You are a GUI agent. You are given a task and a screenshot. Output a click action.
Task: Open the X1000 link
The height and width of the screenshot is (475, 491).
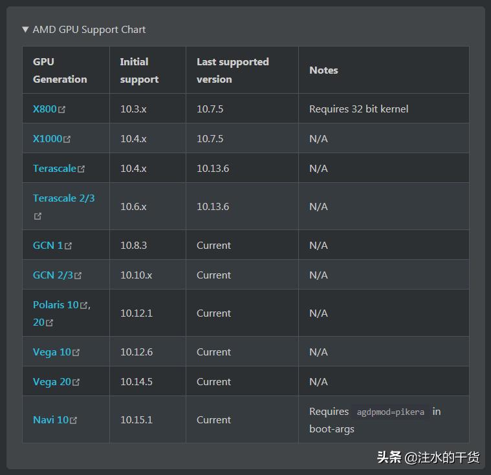point(47,139)
